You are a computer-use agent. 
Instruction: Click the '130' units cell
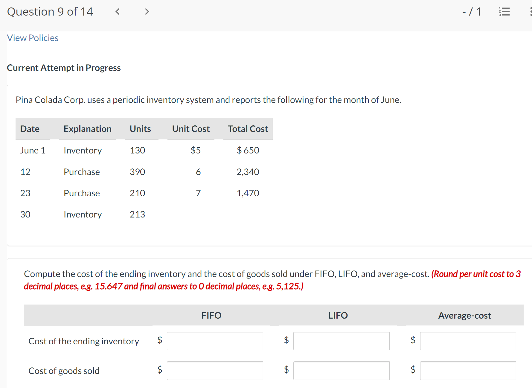(137, 150)
